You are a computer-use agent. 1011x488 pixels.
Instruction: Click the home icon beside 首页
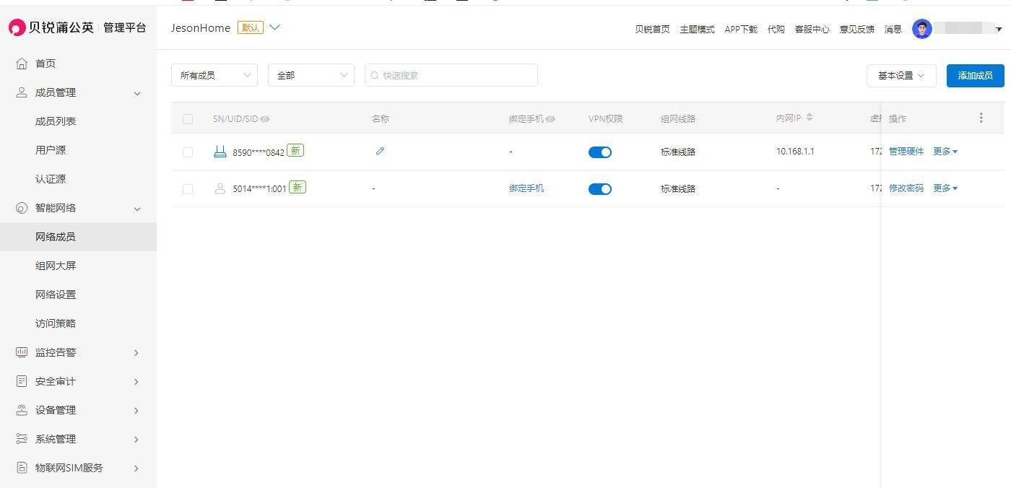(22, 64)
